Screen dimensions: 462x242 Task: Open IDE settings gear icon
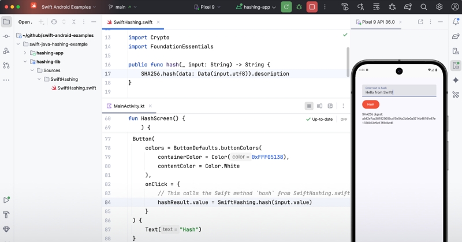click(x=439, y=7)
